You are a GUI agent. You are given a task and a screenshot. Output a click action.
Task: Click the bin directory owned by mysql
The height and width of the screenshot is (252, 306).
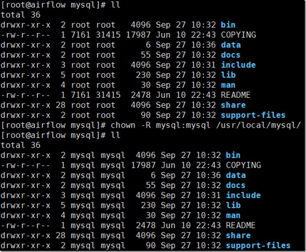pos(233,155)
